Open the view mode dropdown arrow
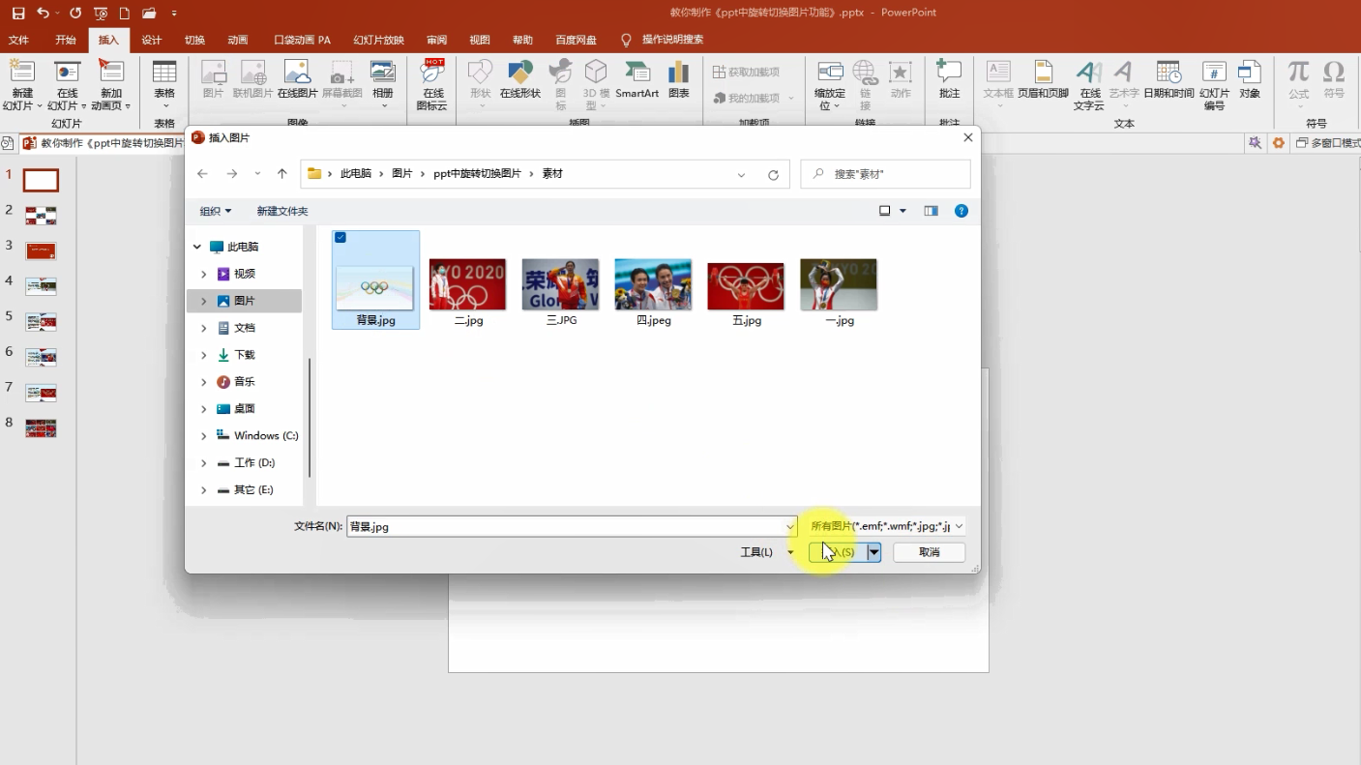The height and width of the screenshot is (765, 1361). [x=903, y=211]
